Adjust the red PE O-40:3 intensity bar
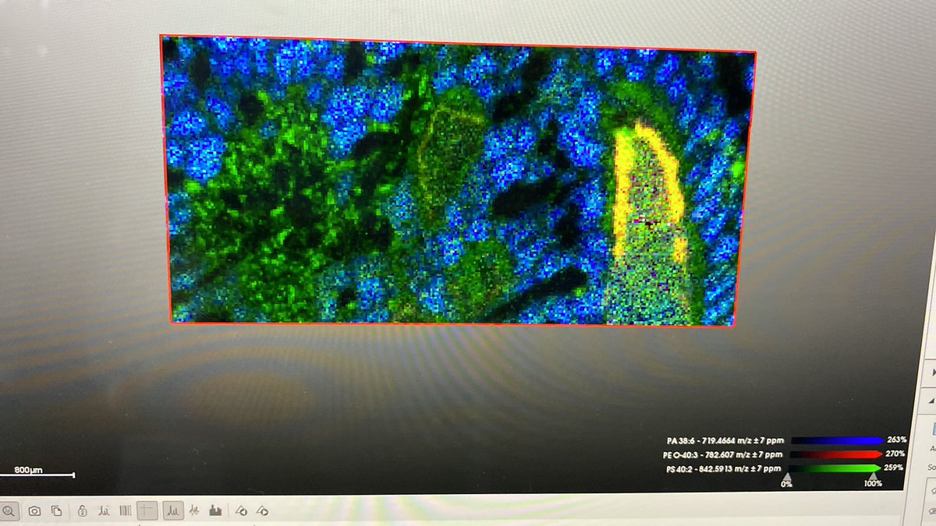Image resolution: width=936 pixels, height=526 pixels. click(836, 454)
